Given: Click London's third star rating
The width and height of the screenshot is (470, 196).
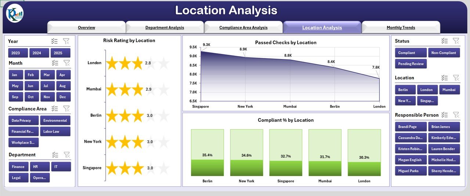Looking at the screenshot, I should [137, 63].
